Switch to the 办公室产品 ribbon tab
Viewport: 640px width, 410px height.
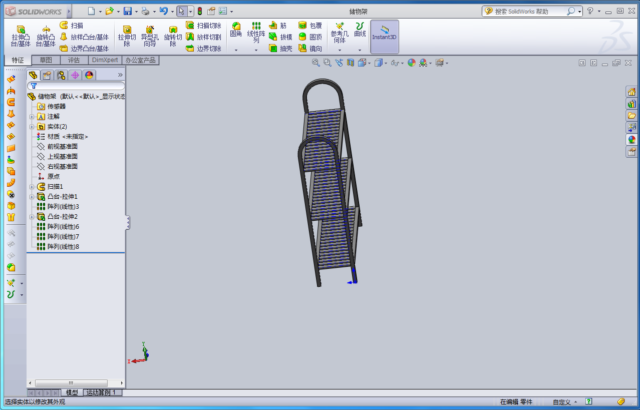[x=141, y=60]
